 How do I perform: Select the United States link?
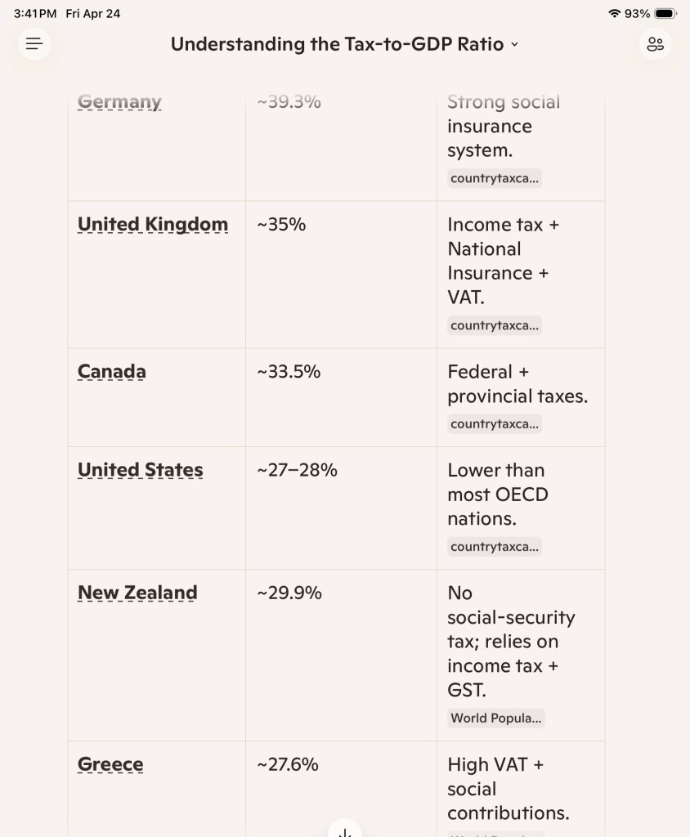(x=141, y=470)
